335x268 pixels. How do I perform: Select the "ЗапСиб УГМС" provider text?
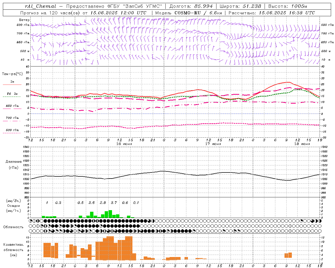pos(142,6)
